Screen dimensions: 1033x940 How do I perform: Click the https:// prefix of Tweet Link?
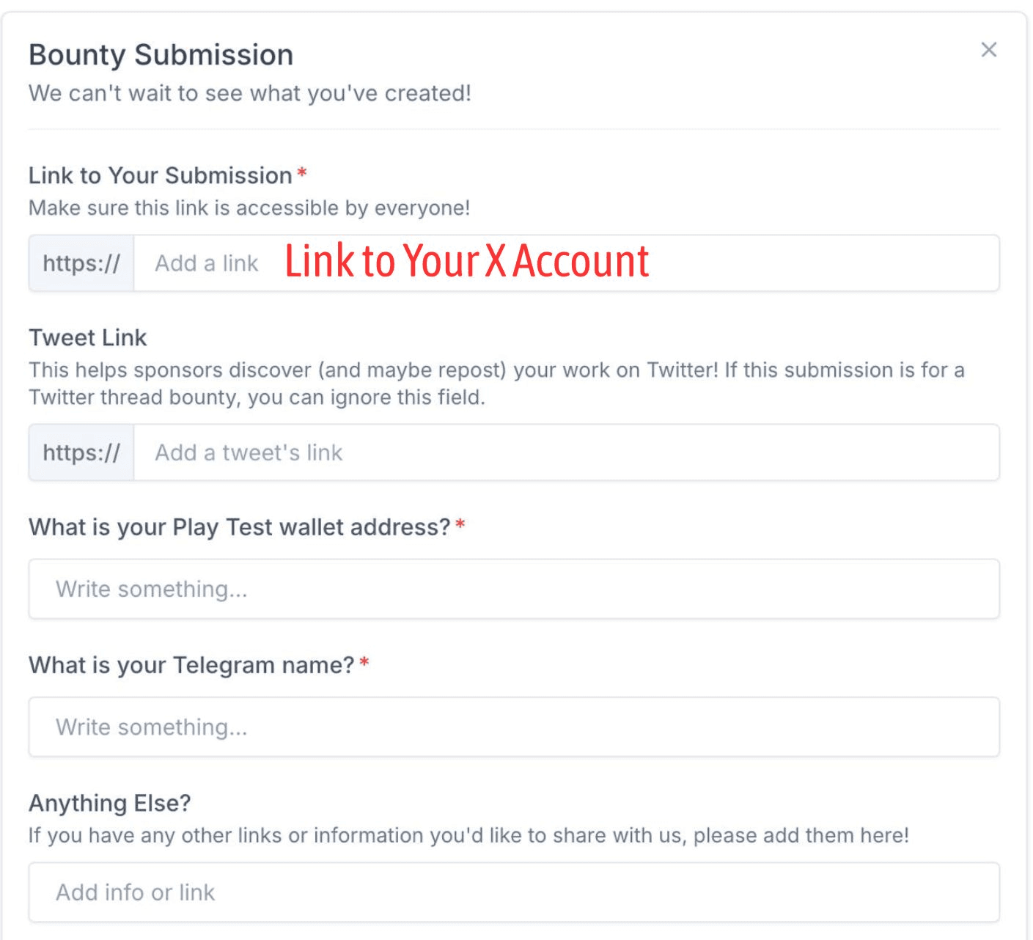point(81,452)
